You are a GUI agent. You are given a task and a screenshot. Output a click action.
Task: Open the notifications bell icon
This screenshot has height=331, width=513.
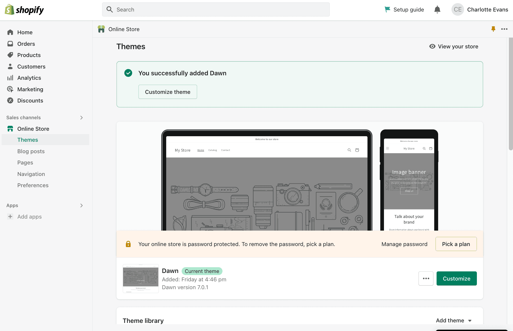point(437,9)
